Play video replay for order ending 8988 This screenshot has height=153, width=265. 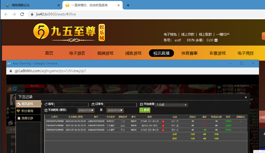pos(163,121)
